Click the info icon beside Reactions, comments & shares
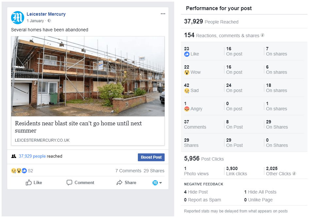Image resolution: width=310 pixels, height=219 pixels. [263, 35]
